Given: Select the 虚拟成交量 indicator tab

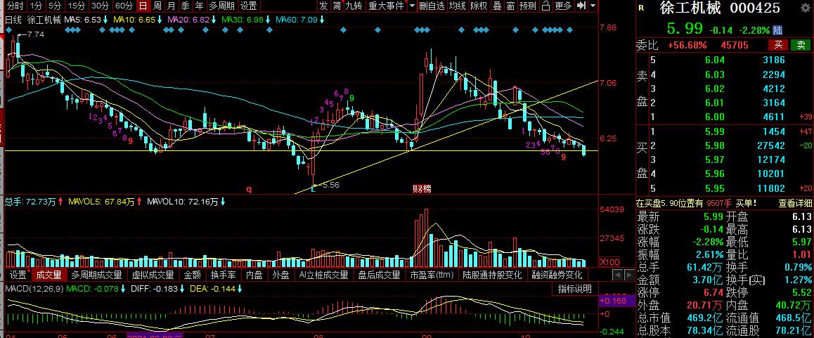Looking at the screenshot, I should pyautogui.click(x=153, y=275).
